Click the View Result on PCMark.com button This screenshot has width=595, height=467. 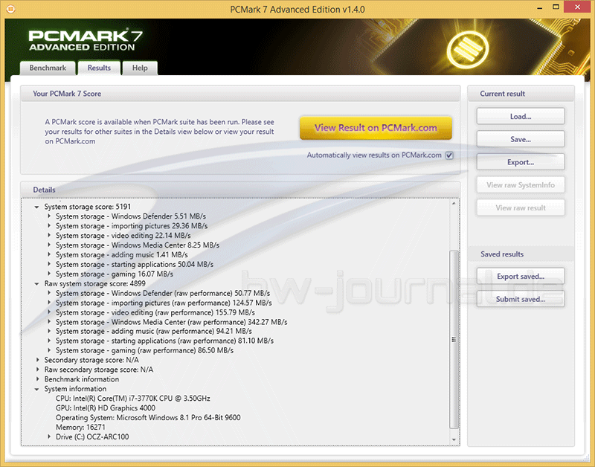pyautogui.click(x=376, y=127)
